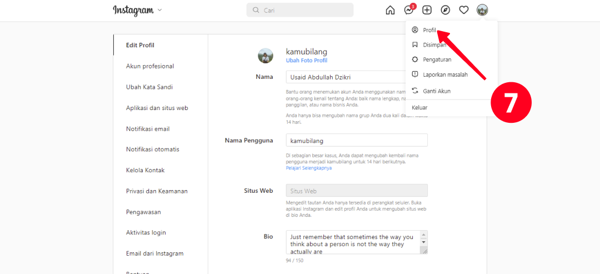Open Messenger direct messages icon
Screen dimensions: 600x274
[409, 9]
